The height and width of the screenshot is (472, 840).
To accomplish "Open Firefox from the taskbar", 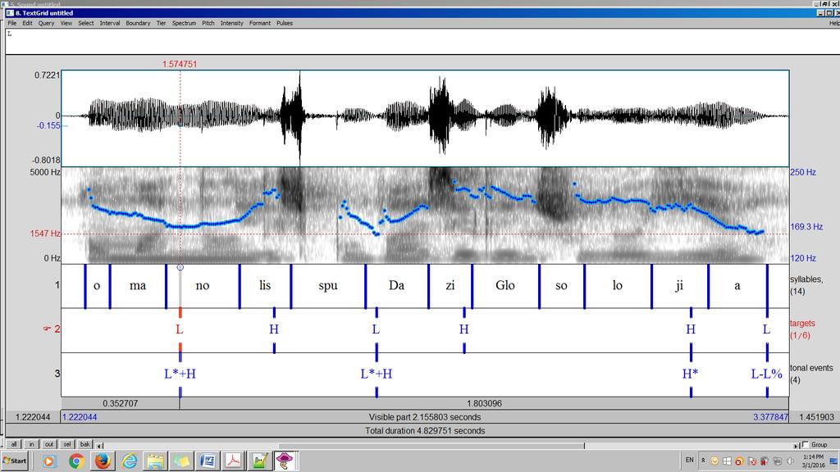I will tap(103, 461).
